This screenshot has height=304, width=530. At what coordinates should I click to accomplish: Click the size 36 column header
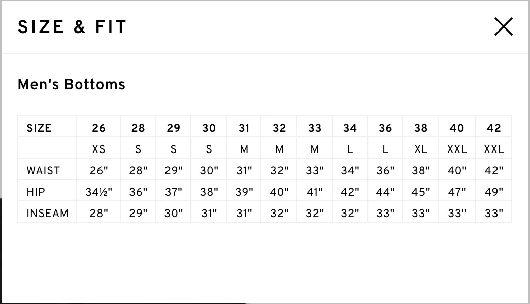[x=385, y=128]
